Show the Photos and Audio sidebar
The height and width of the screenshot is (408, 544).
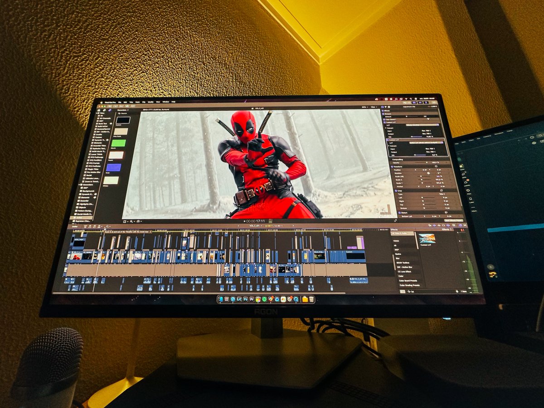(104, 110)
